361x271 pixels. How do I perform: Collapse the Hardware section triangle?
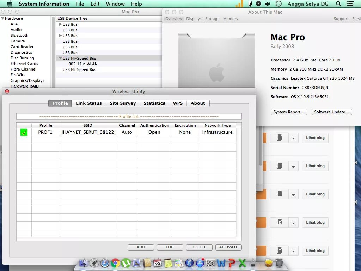2,18
